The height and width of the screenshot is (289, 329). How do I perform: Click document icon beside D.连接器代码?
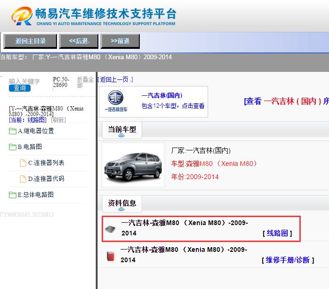pos(23,179)
